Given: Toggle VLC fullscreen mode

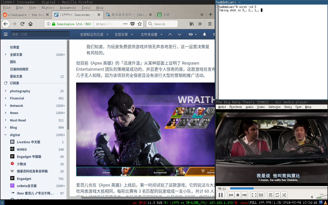Looking at the screenshot, I should (254, 195).
